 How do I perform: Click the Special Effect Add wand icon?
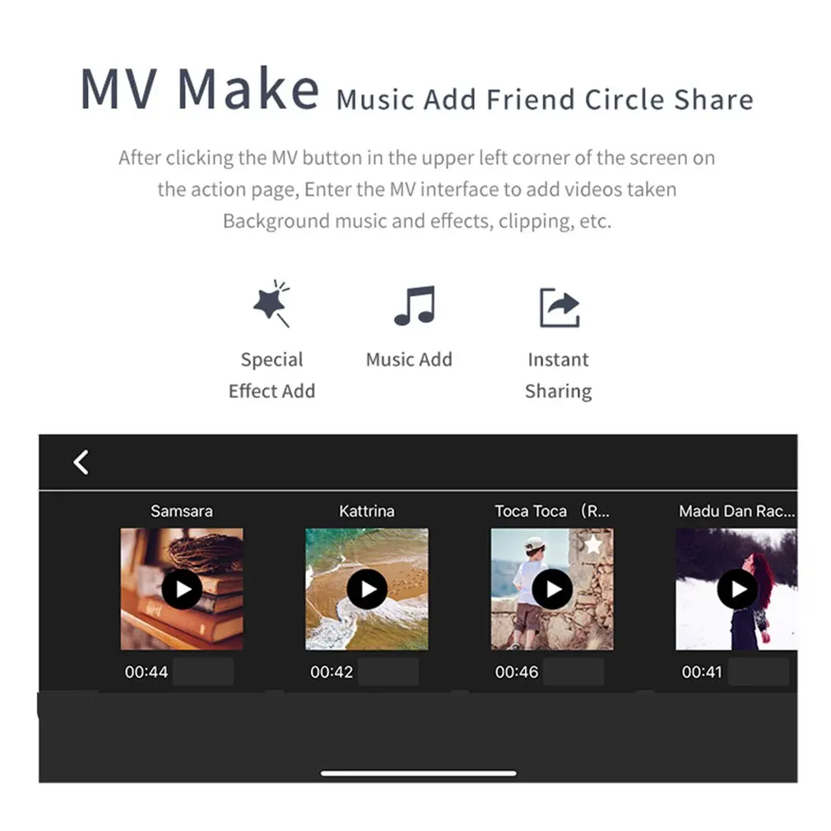(272, 304)
